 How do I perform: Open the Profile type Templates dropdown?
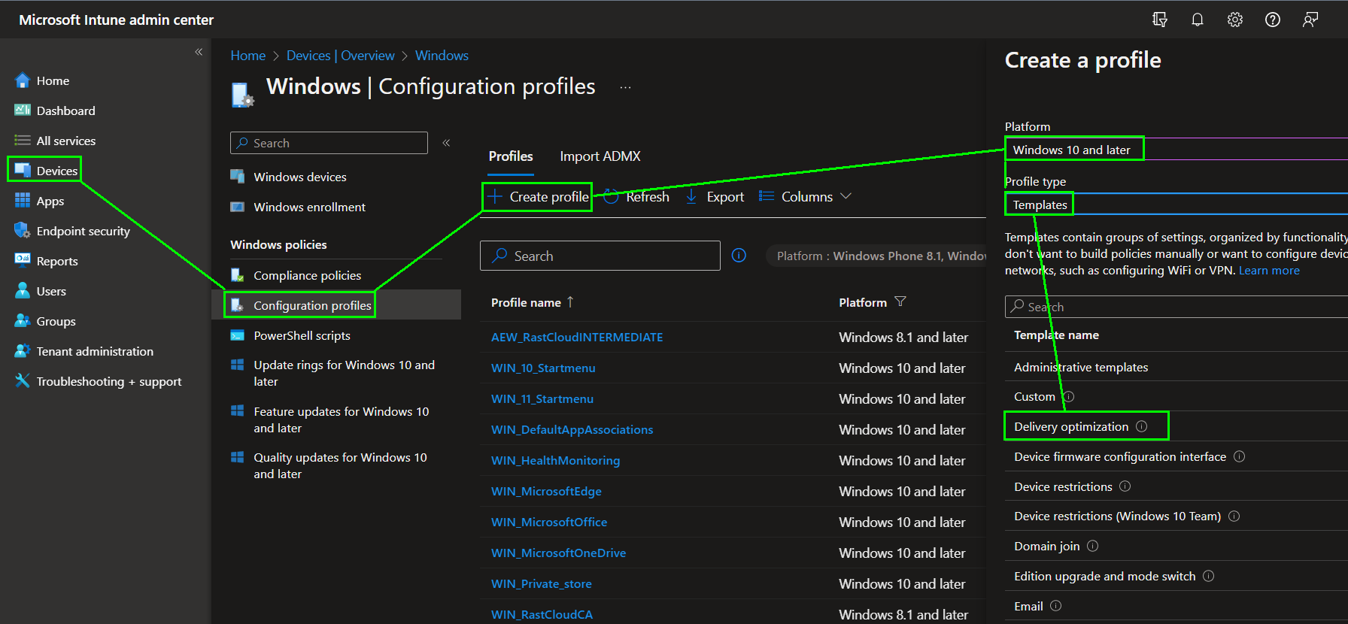[x=1173, y=204]
